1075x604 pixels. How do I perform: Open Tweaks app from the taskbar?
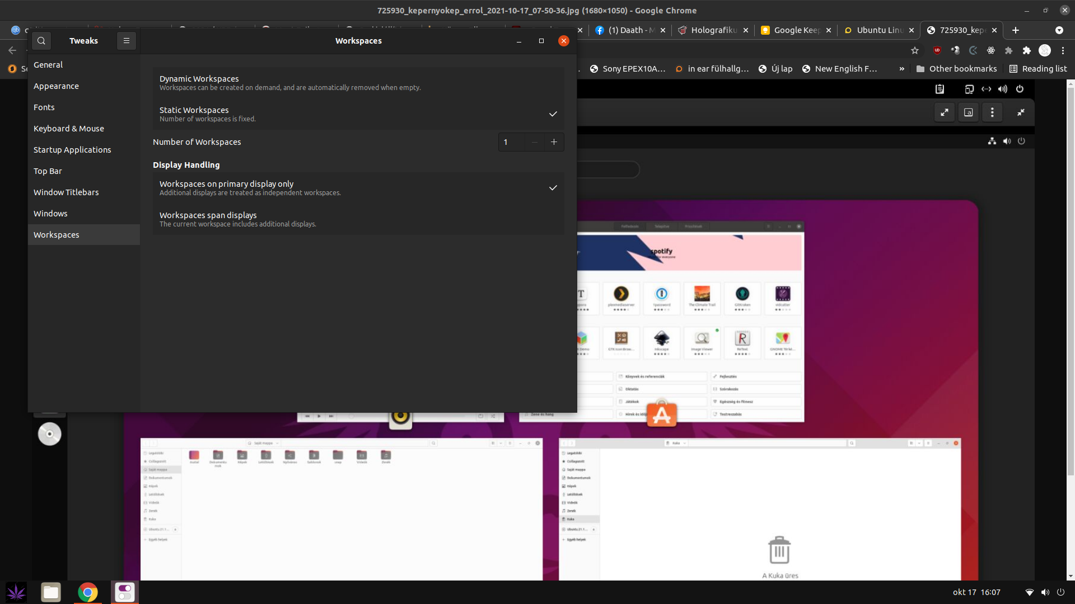124,592
